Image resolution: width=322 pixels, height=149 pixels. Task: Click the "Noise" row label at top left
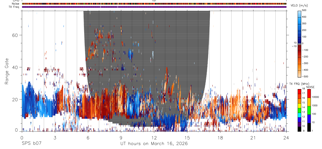[15, 4]
